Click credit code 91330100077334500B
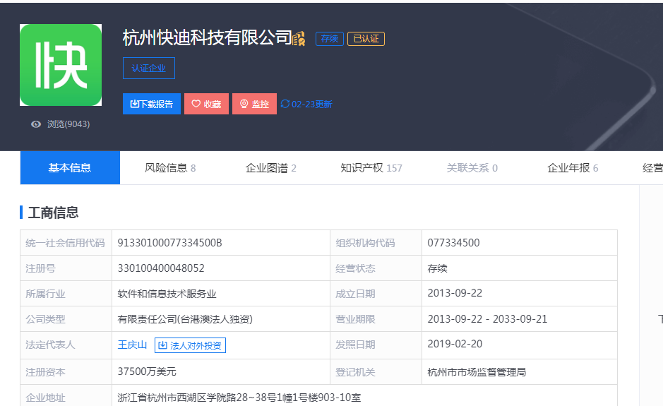This screenshot has height=406, width=663. point(169,243)
